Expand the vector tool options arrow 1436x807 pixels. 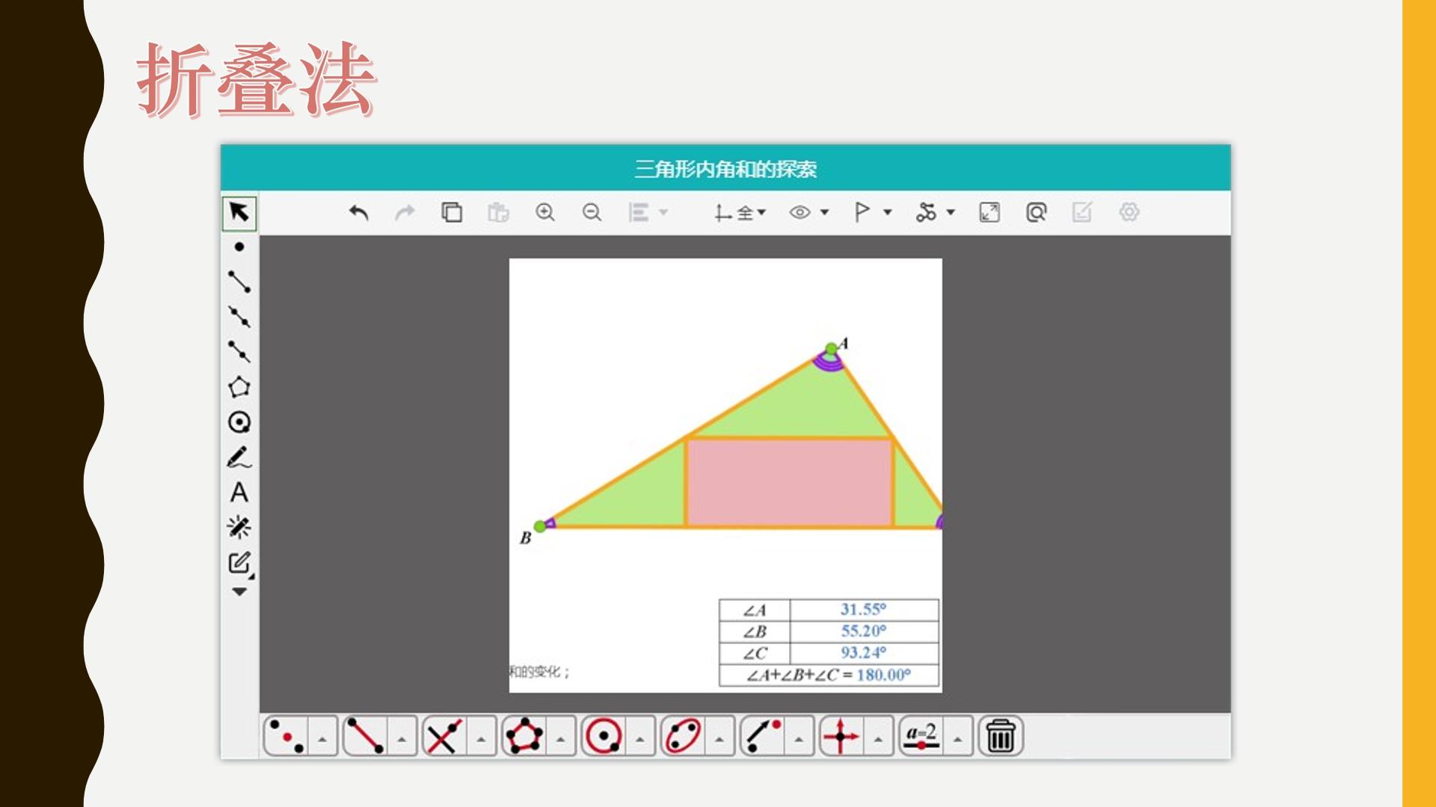coord(799,739)
